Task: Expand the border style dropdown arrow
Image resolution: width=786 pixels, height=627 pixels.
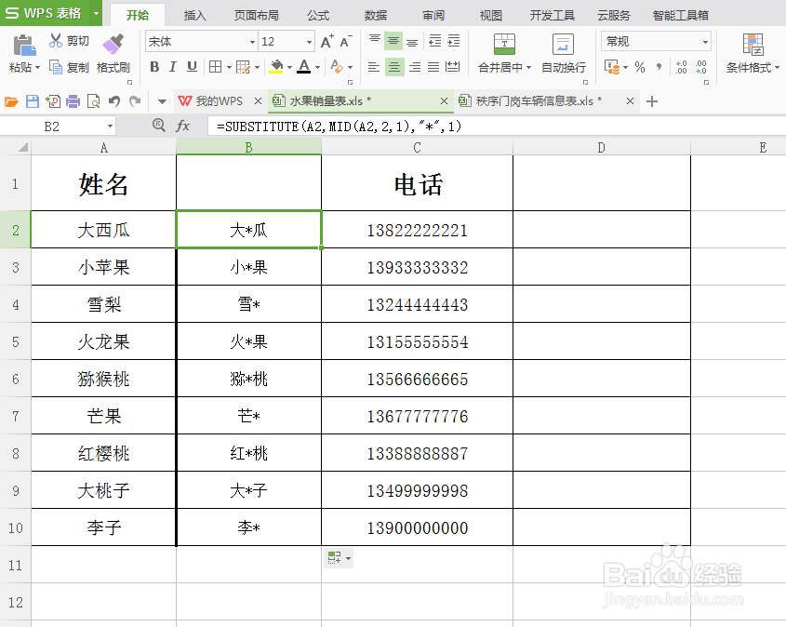Action: [228, 65]
